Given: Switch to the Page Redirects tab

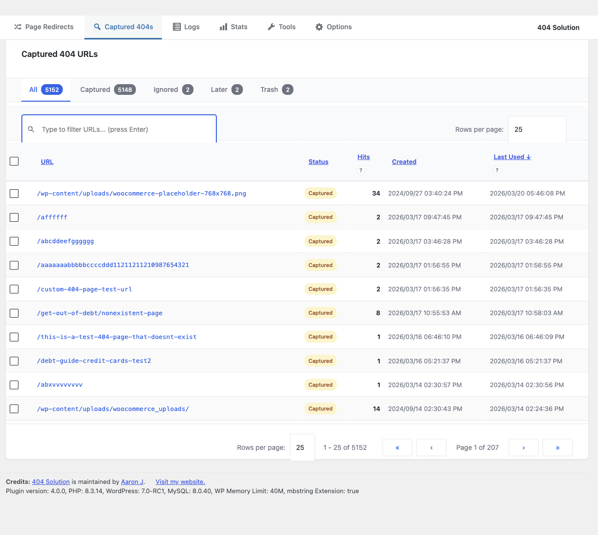Looking at the screenshot, I should pos(44,27).
